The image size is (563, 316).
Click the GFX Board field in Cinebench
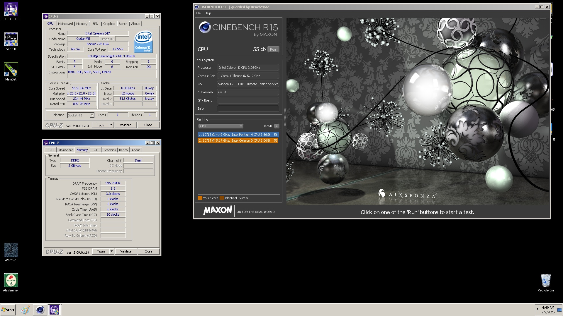(248, 100)
